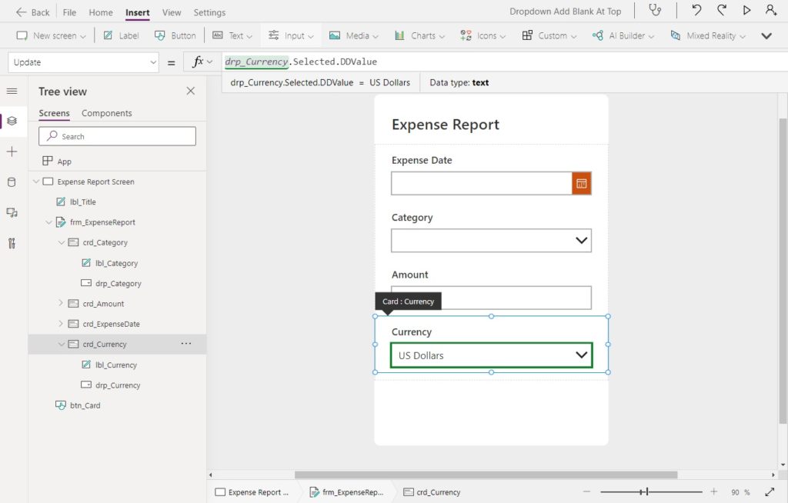This screenshot has width=788, height=503.
Task: Open the Settings menu
Action: 209,12
